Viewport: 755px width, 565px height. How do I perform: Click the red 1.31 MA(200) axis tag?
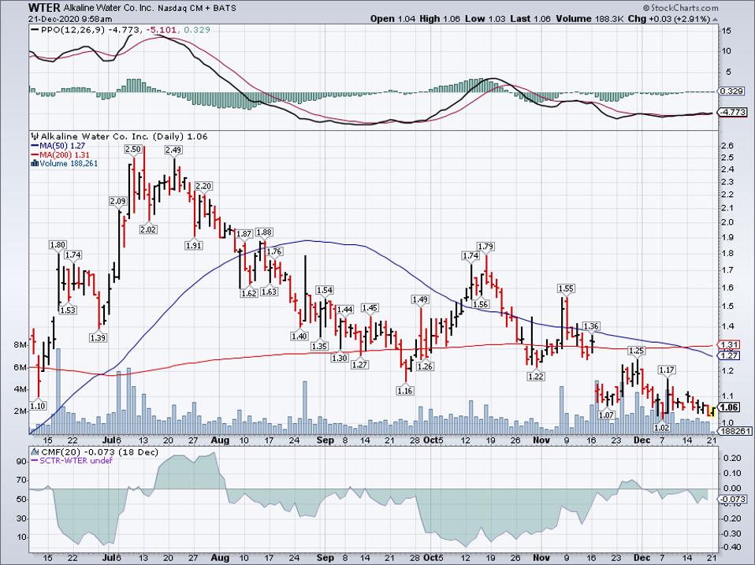[730, 345]
